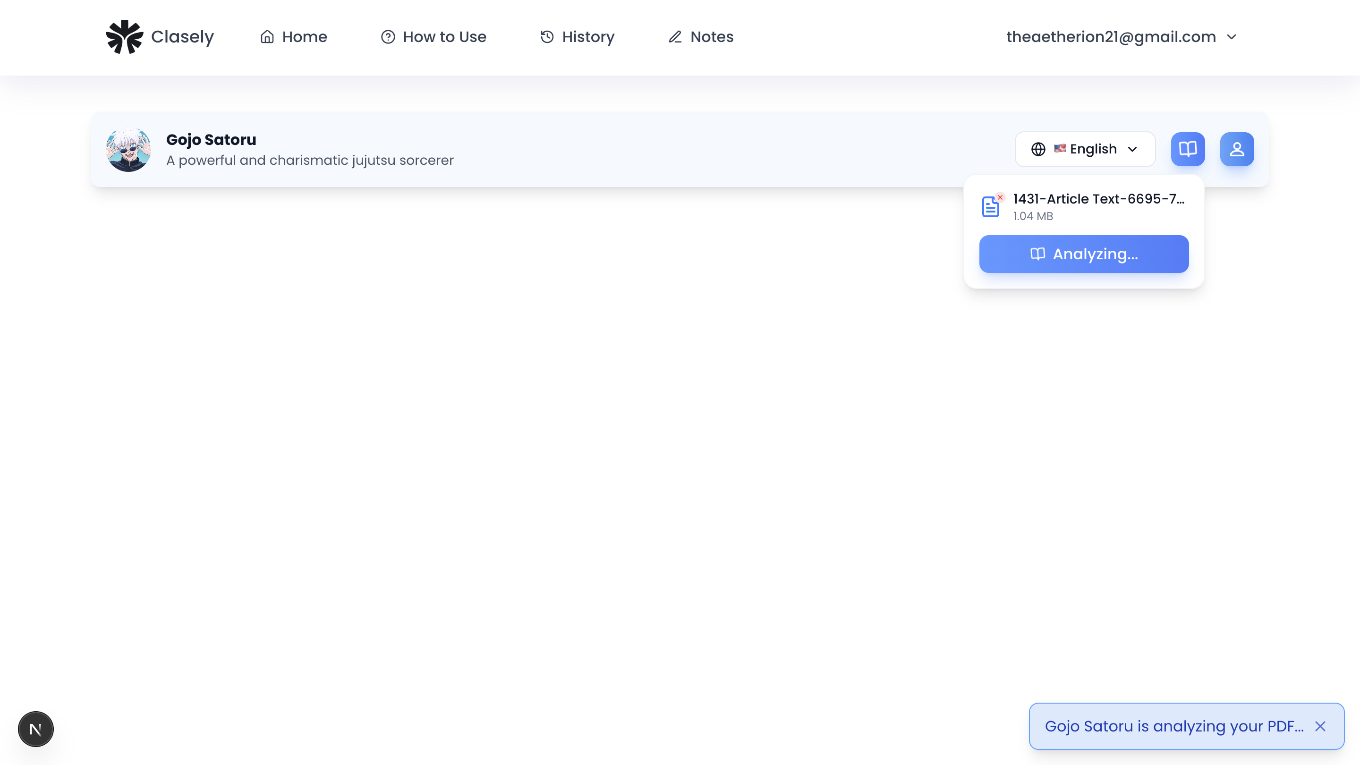Click the globe icon in language selector

1038,149
